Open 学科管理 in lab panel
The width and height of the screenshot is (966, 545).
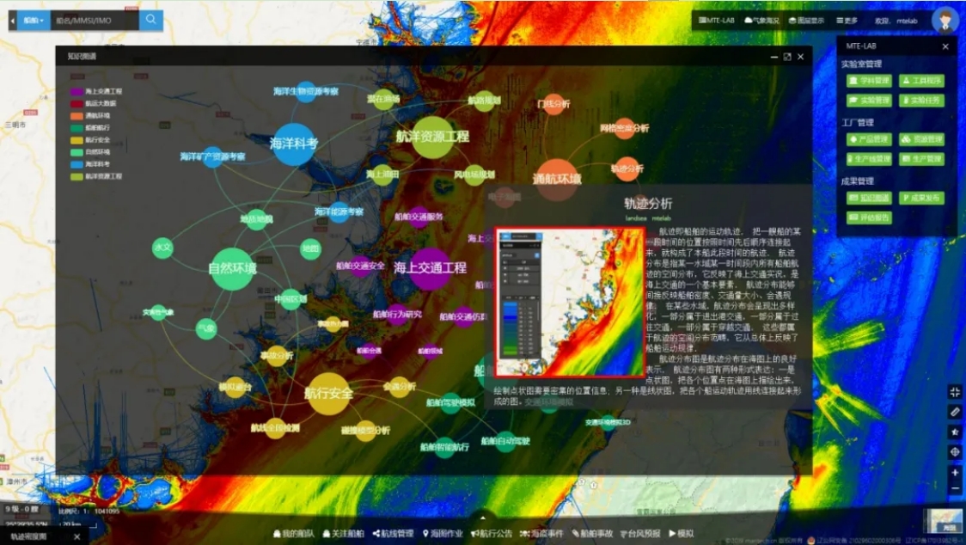869,81
